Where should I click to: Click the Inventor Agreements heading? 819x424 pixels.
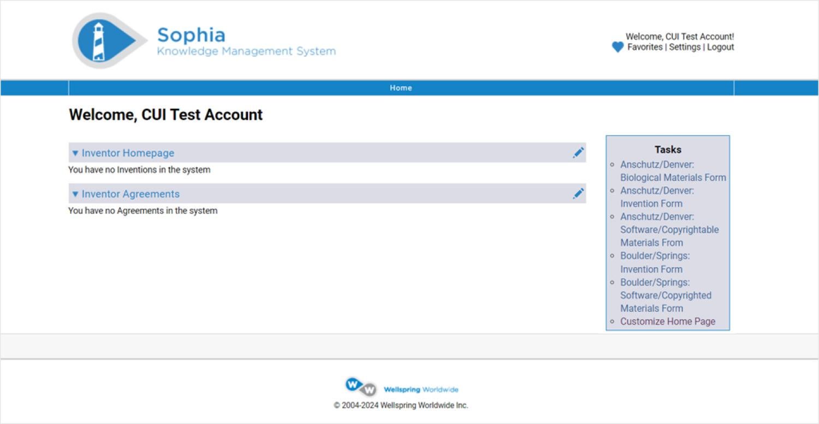coord(130,194)
